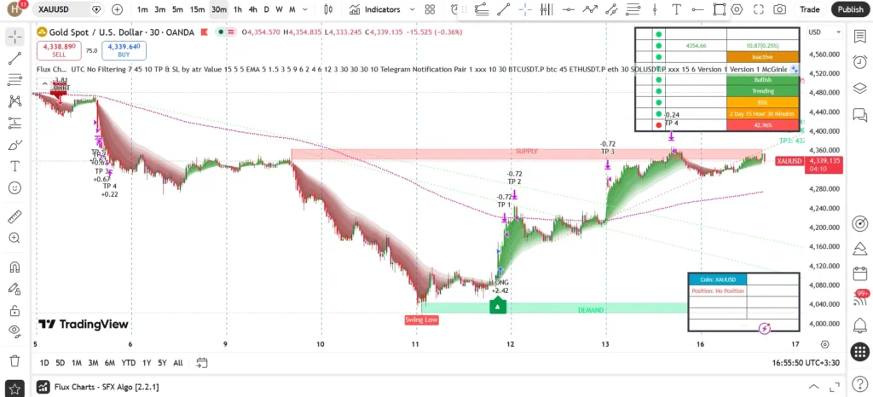Viewport: 873px width, 397px height.
Task: Pick the path polyline tool in favorites toolbar
Action: point(590,9)
